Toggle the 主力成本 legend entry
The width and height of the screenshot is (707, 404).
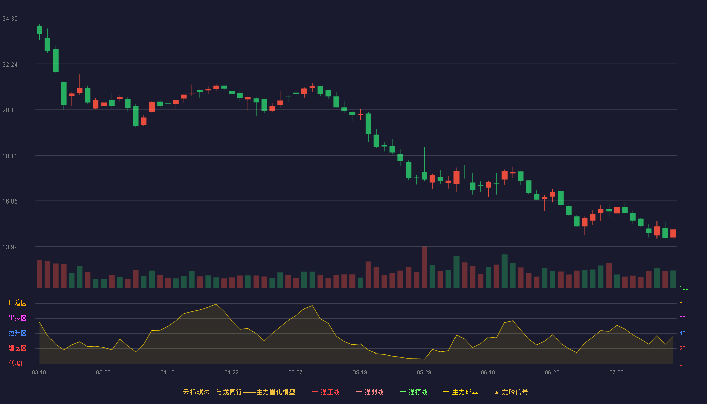461,392
